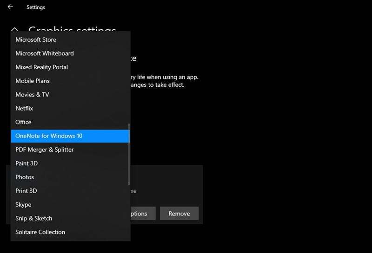The height and width of the screenshot is (253, 372).
Task: Click the home icon beside Graphics settings
Action: click(15, 30)
